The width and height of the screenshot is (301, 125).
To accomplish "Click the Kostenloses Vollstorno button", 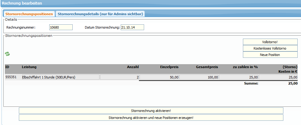I will pos(270,48).
